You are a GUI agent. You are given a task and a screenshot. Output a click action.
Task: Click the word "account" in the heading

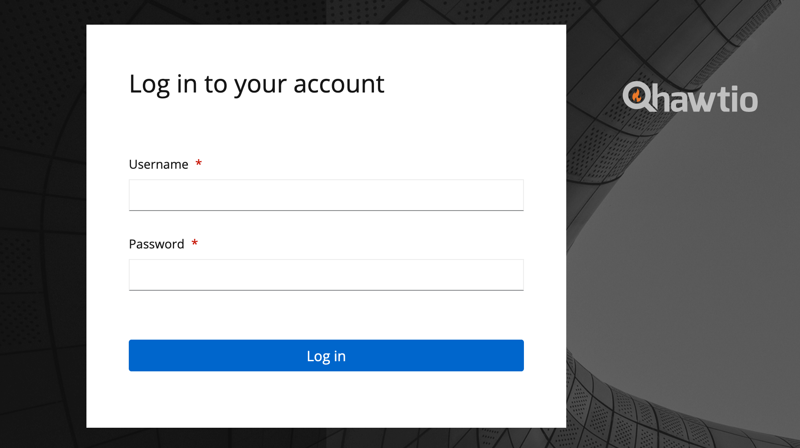tap(339, 84)
